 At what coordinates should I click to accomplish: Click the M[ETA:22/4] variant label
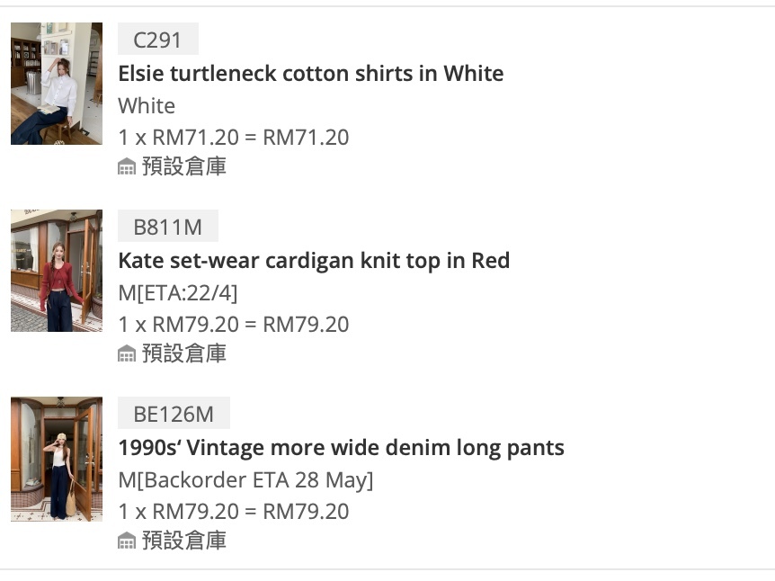coord(178,292)
